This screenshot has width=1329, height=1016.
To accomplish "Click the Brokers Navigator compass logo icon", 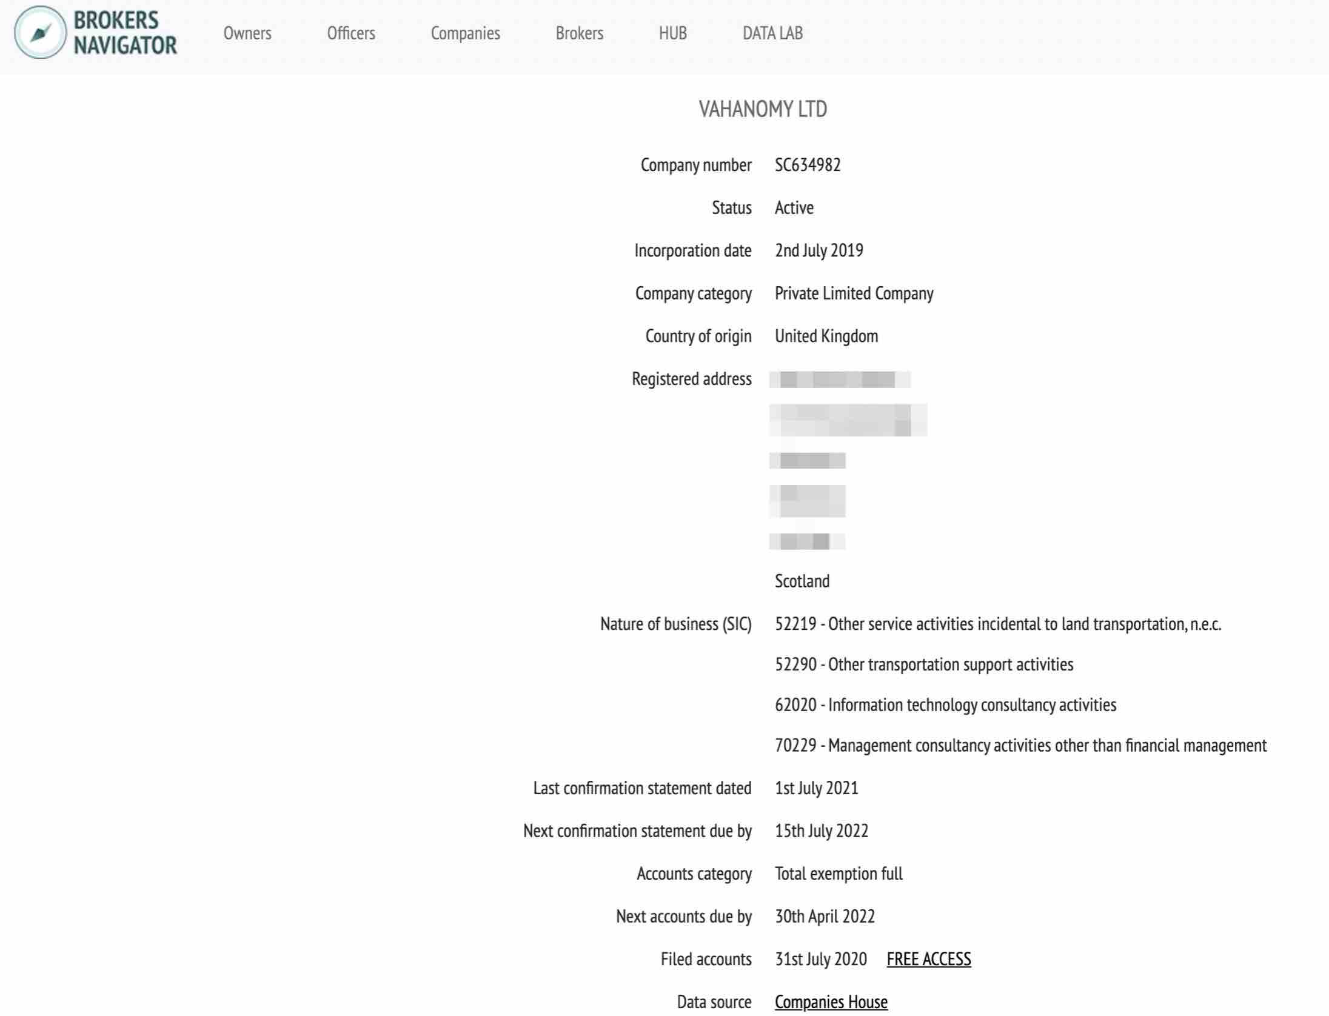I will point(40,33).
